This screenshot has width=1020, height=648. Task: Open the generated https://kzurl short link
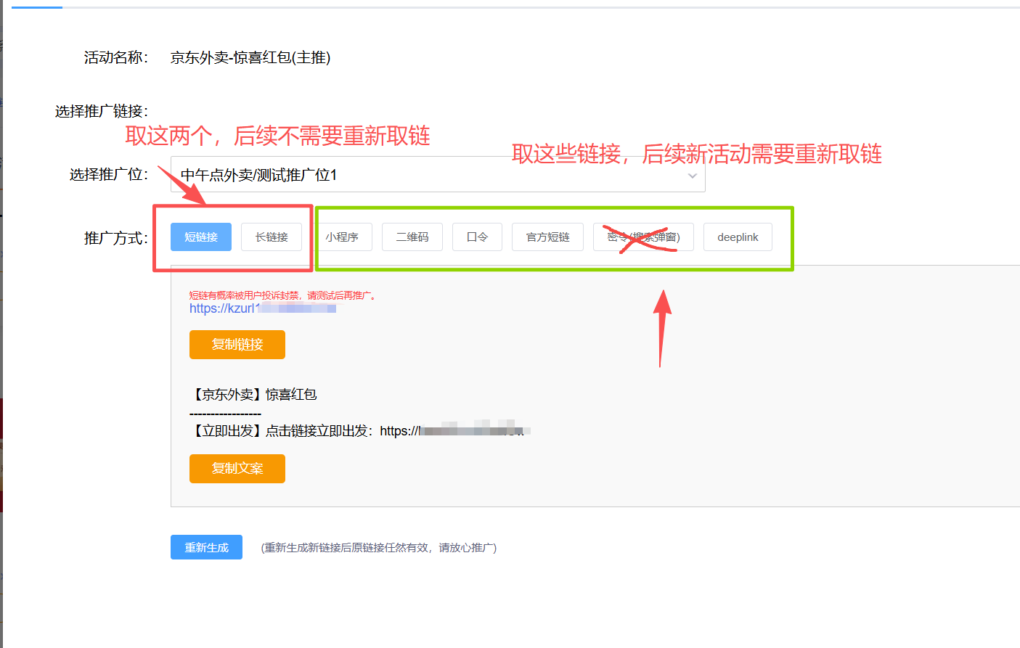(262, 308)
